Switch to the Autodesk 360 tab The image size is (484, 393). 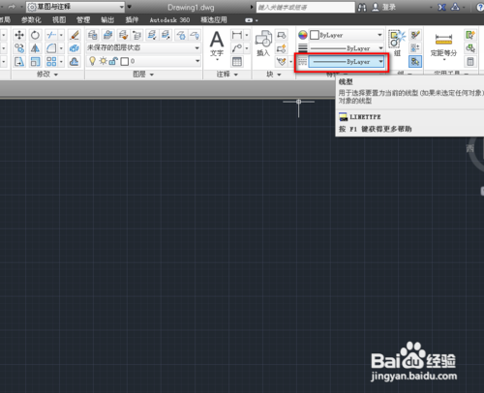coord(169,20)
